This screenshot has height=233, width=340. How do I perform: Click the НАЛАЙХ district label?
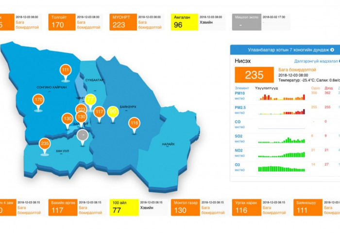[168, 144]
